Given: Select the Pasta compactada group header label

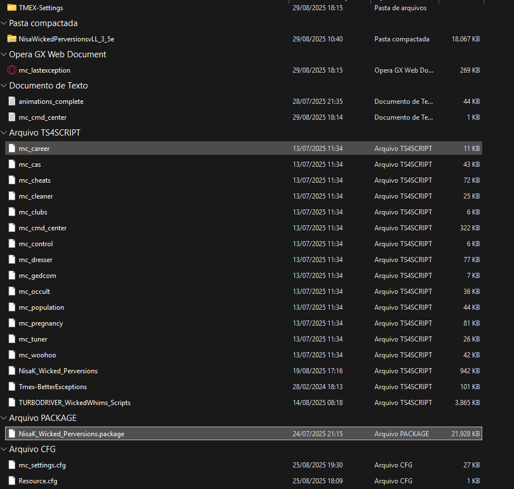Looking at the screenshot, I should coord(43,23).
